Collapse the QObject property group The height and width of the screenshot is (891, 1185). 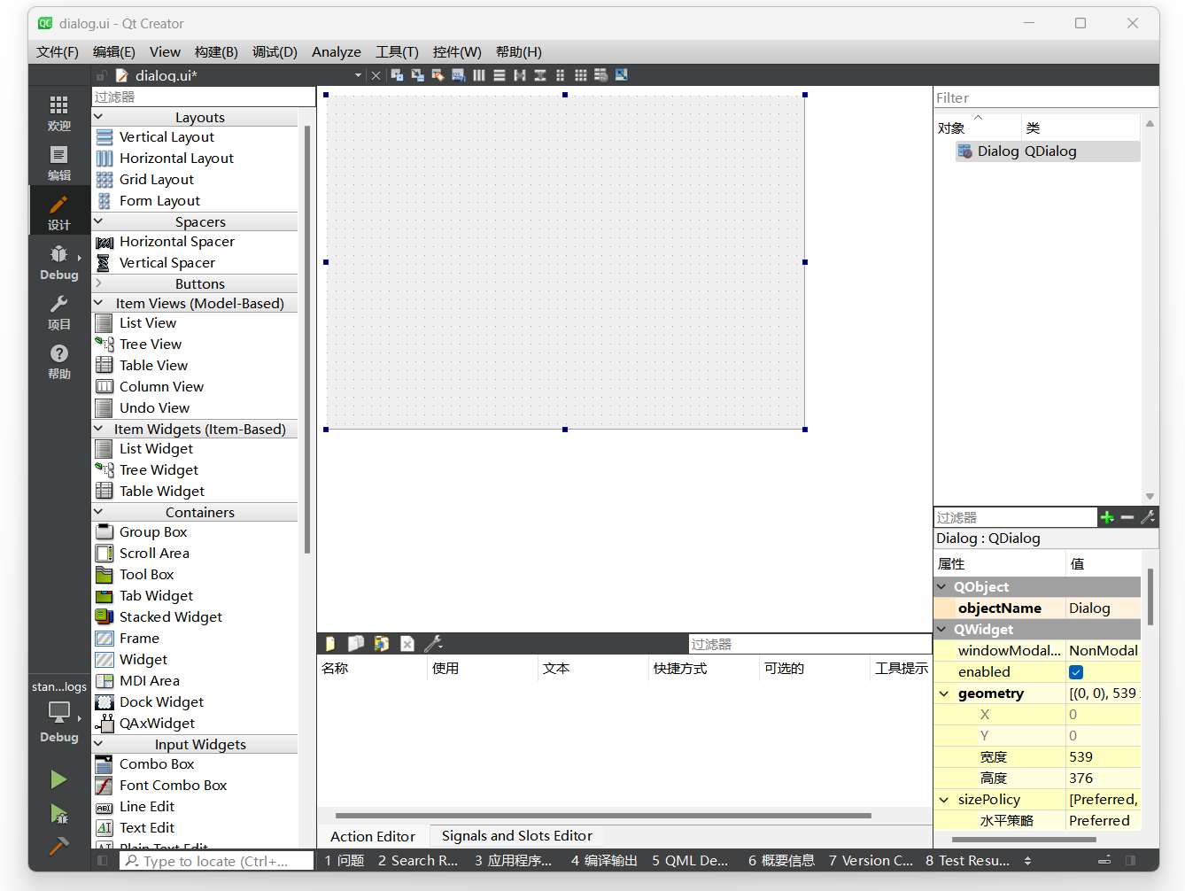point(941,586)
